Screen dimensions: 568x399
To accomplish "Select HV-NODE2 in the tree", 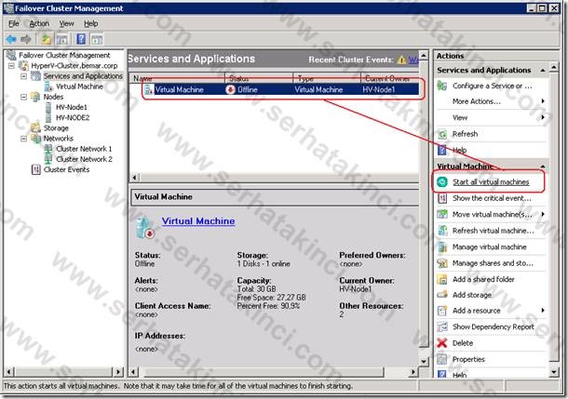I will pyautogui.click(x=73, y=117).
